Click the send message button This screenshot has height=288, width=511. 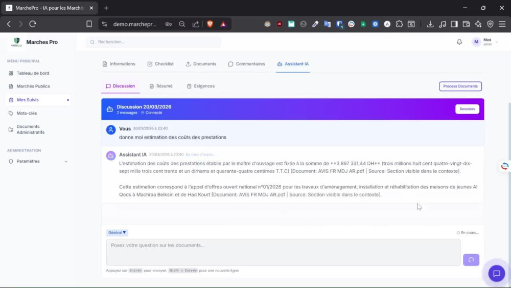[x=471, y=260]
